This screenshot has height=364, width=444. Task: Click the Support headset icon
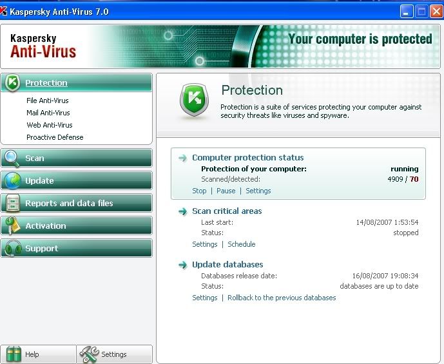(x=13, y=248)
